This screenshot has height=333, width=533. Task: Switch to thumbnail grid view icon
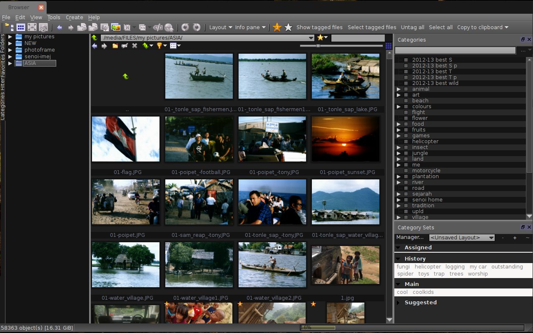coord(21,27)
